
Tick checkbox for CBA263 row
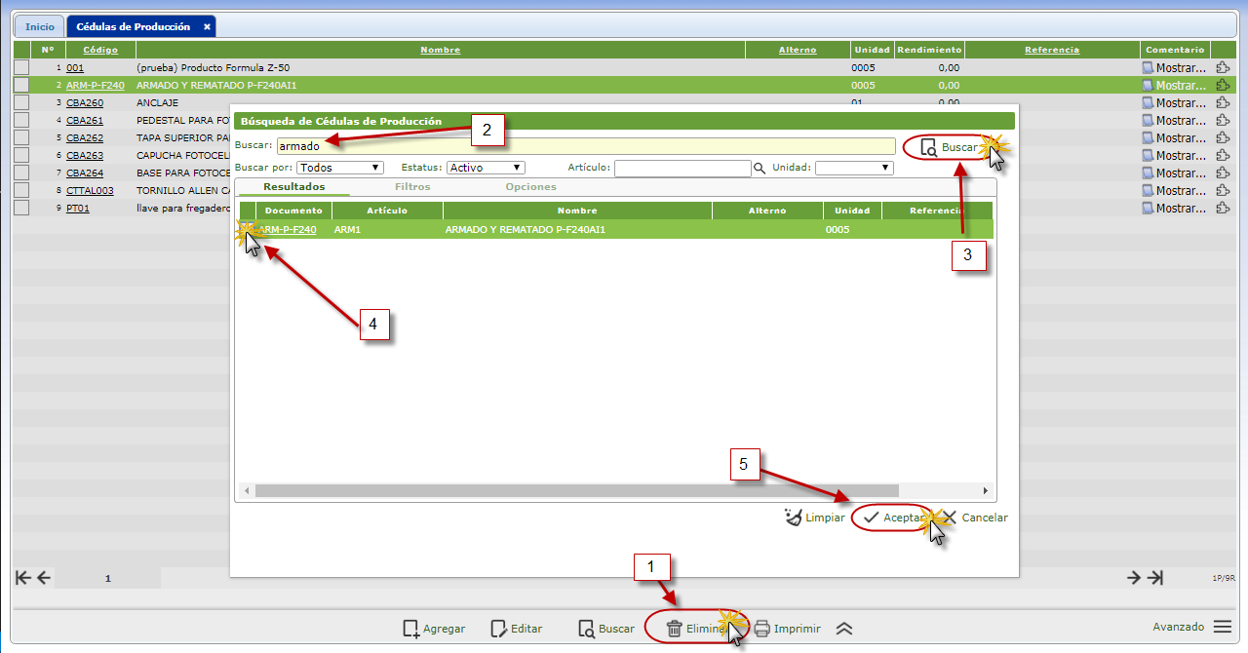click(21, 156)
